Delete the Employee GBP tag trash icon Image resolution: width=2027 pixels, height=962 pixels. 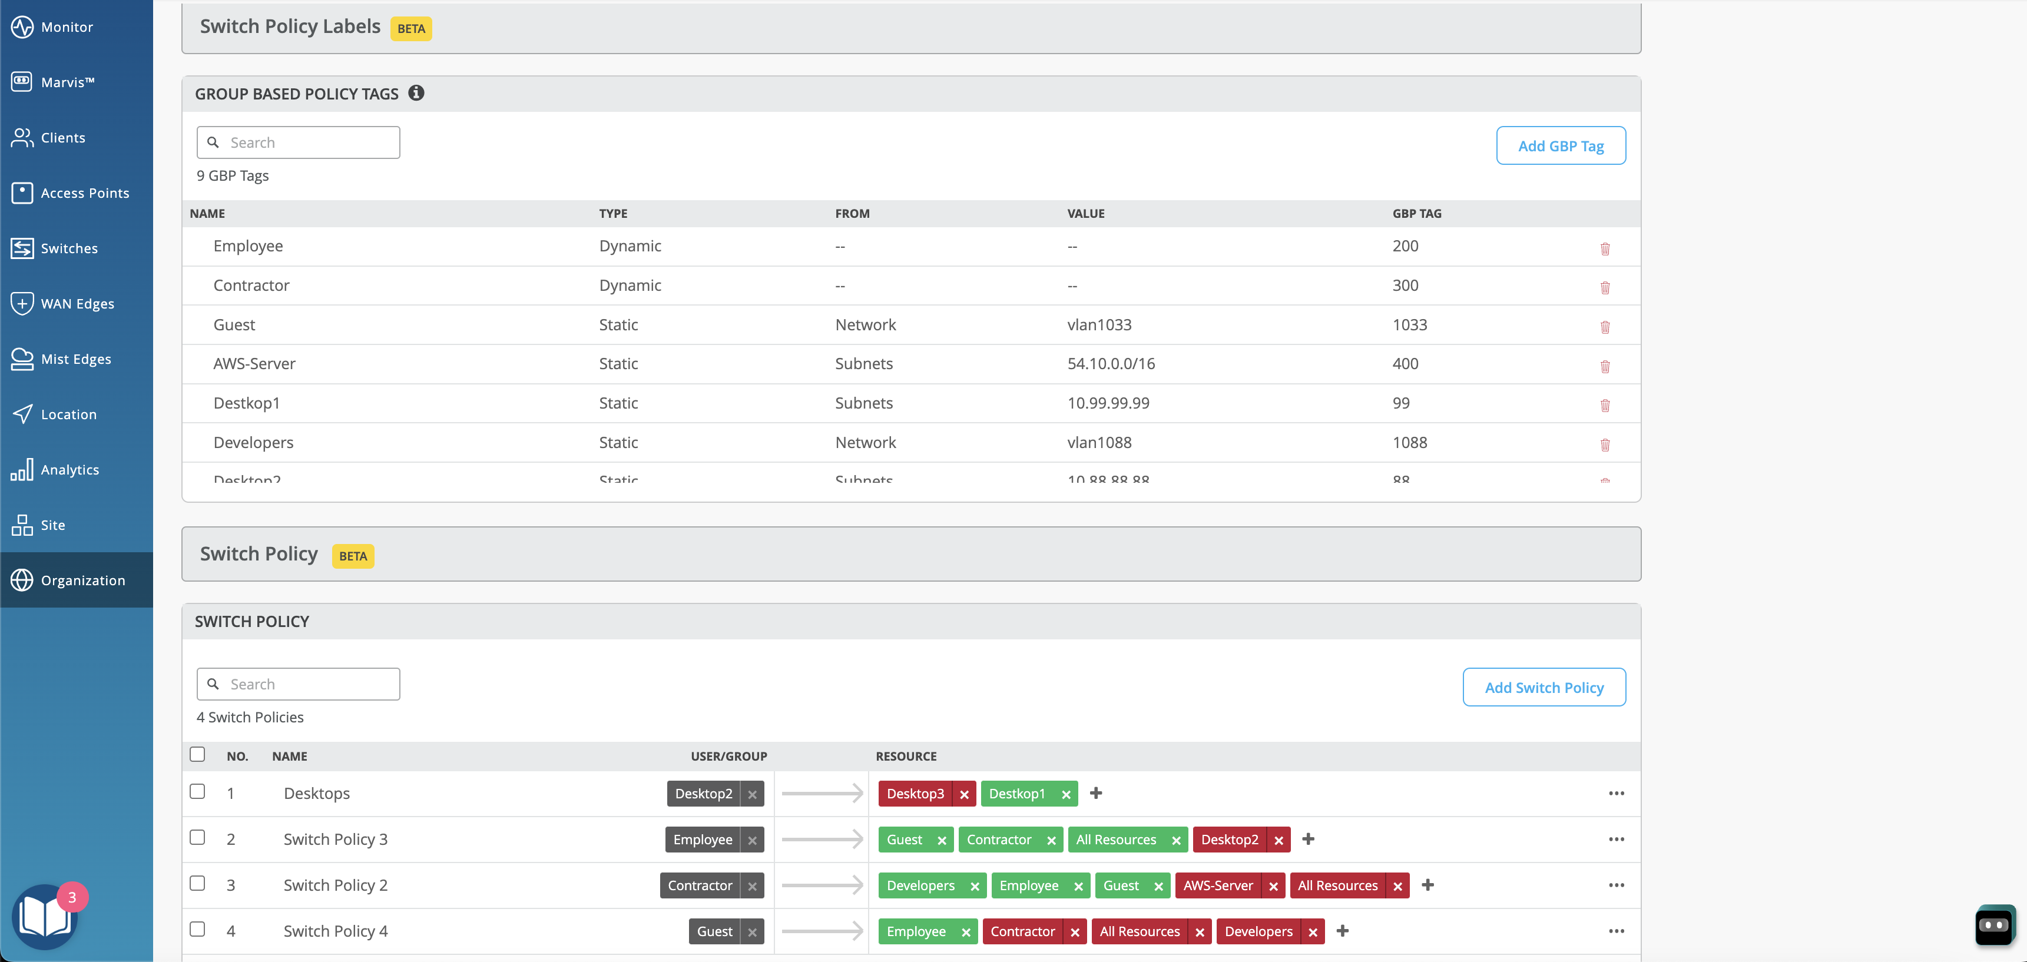(1604, 248)
